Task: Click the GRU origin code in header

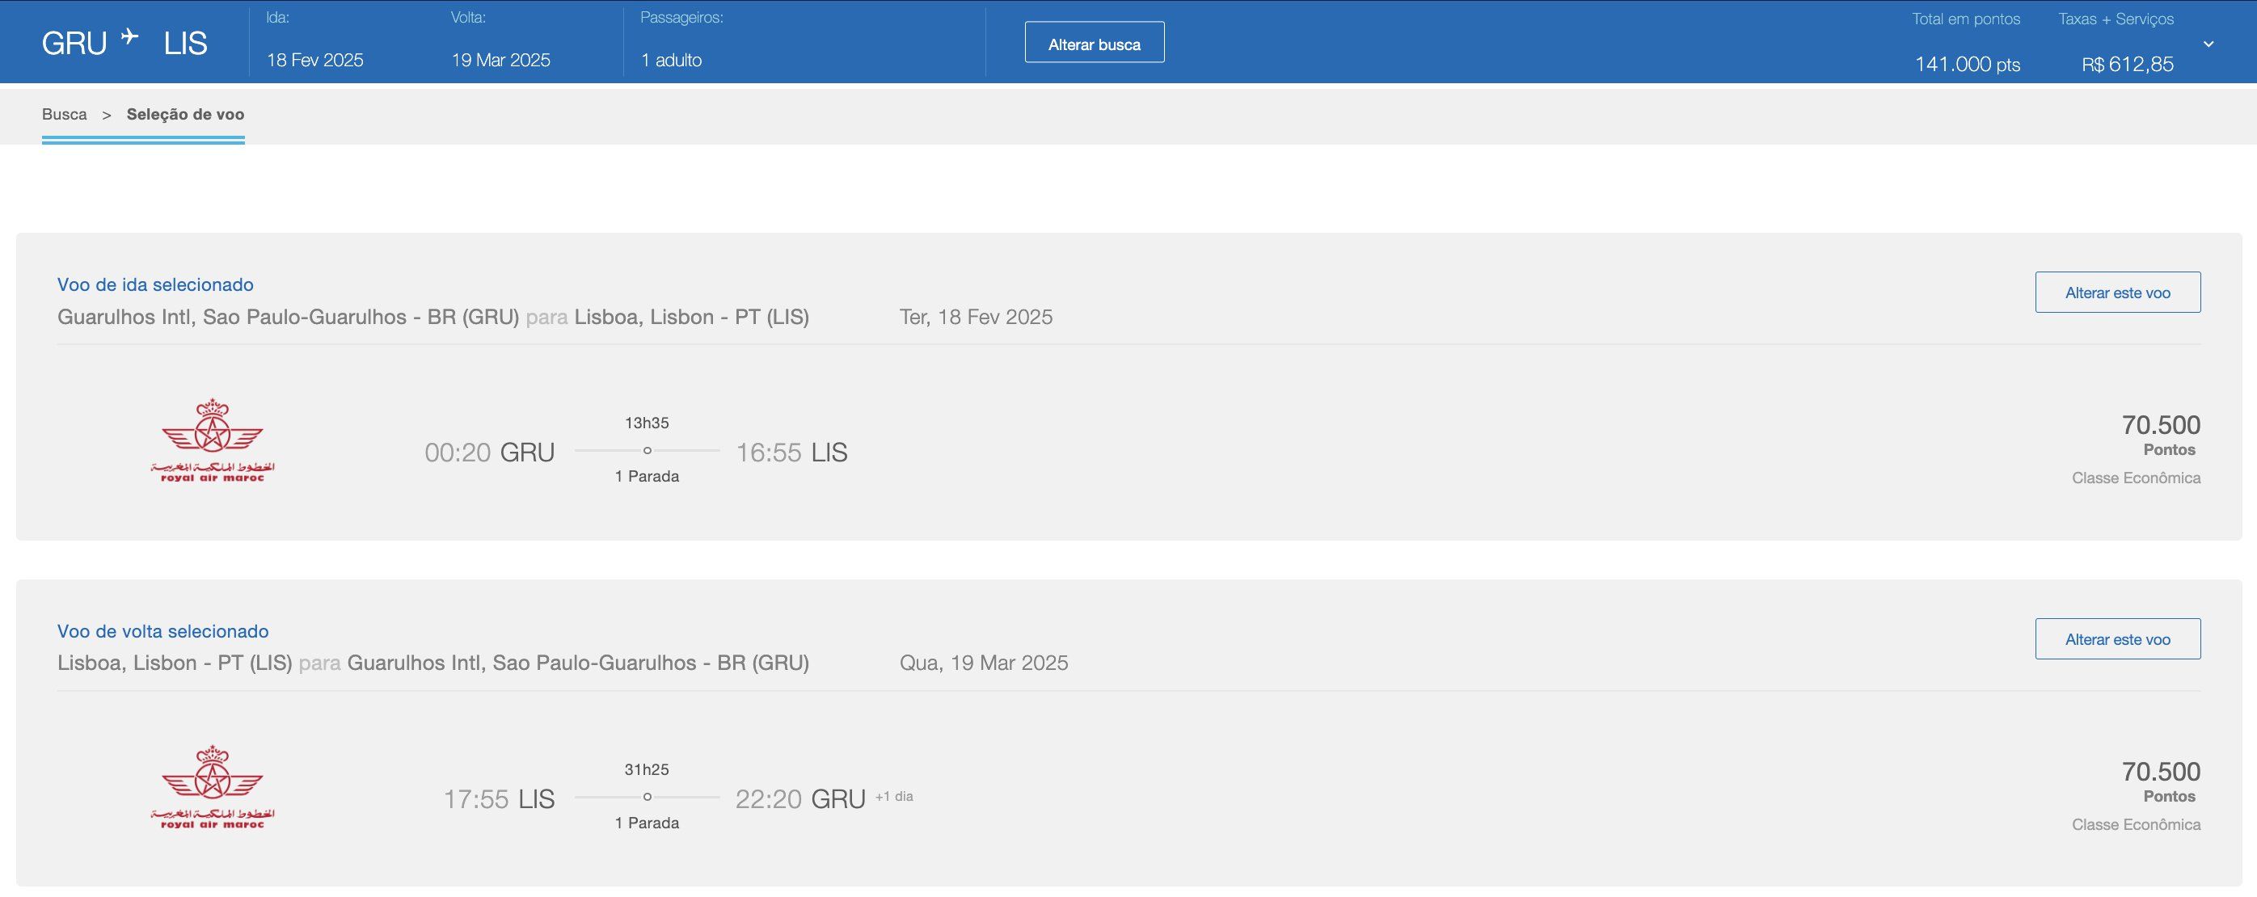Action: coord(74,44)
